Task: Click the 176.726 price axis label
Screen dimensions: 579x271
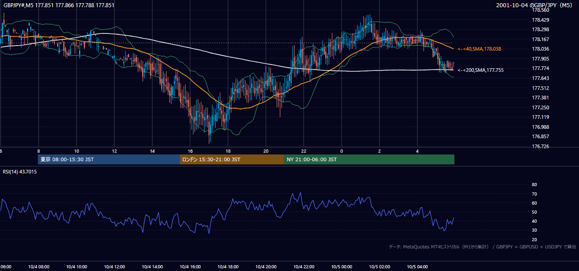Action: tap(540, 146)
